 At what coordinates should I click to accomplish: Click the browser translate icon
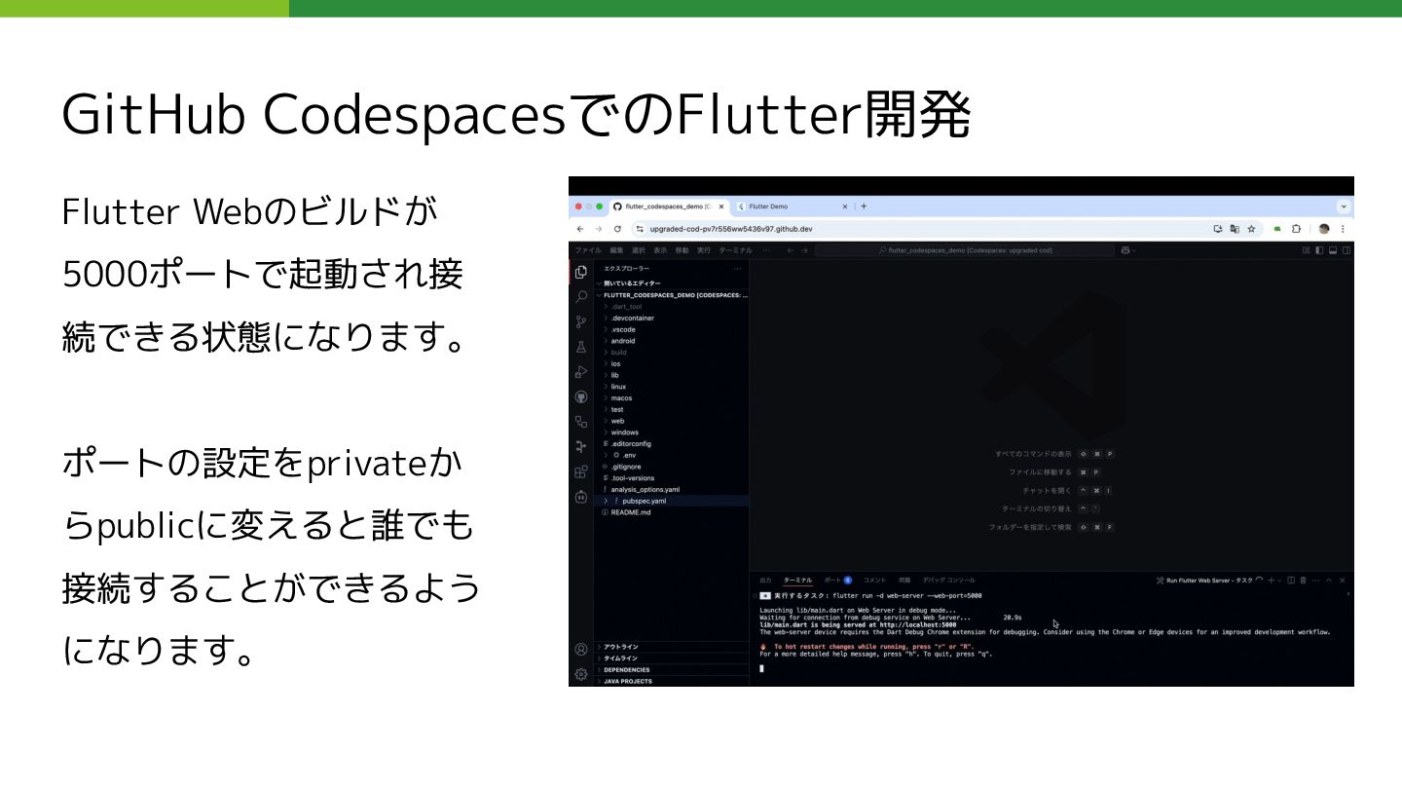[1235, 229]
